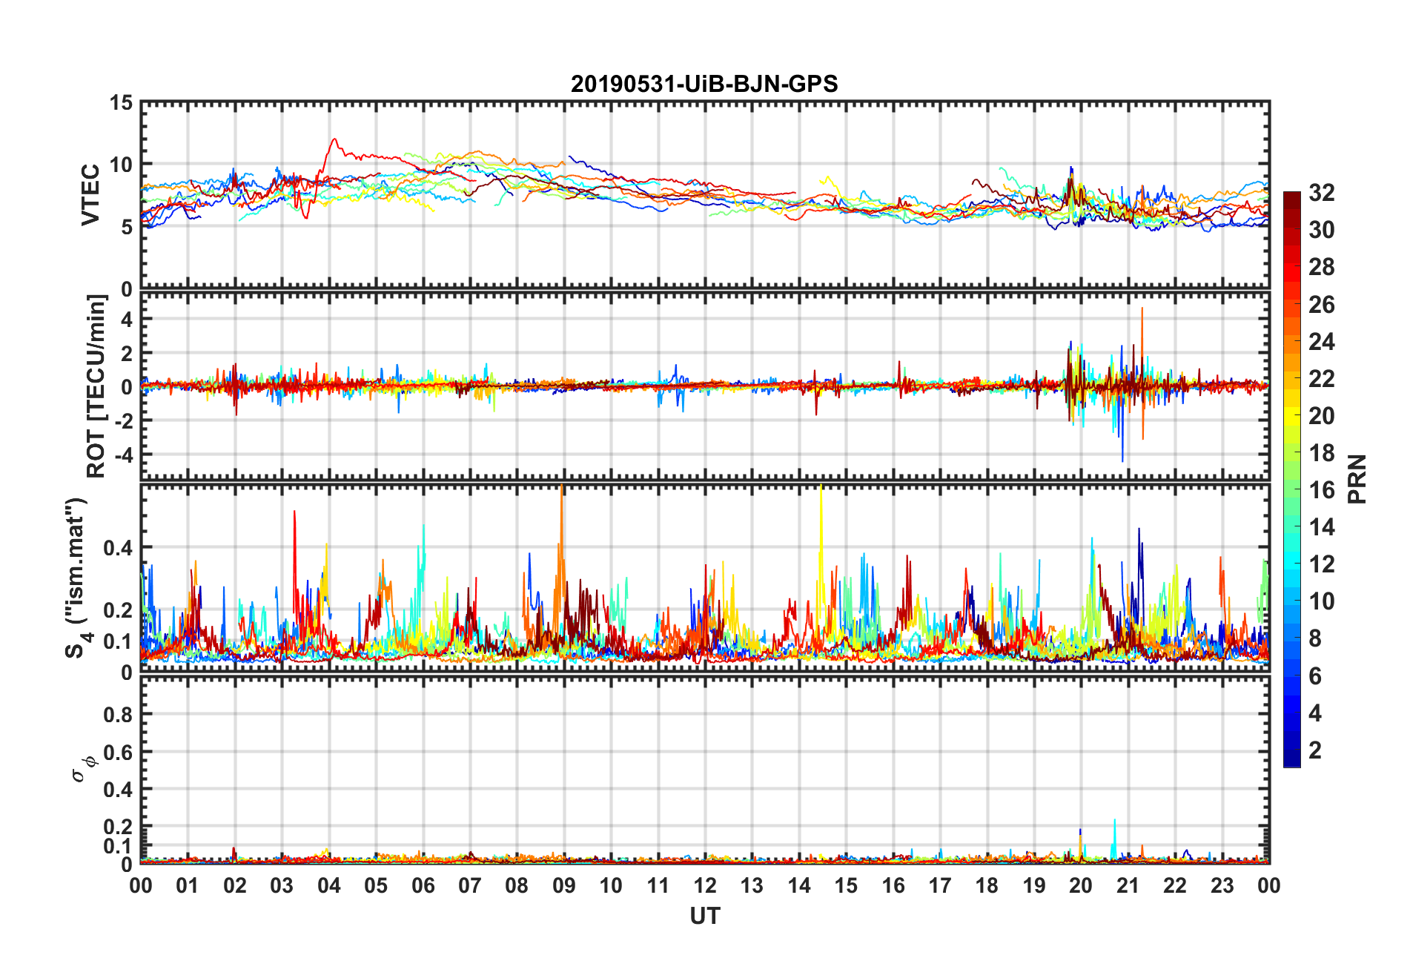
Task: Click colorbar tick label 32
Action: [x=1321, y=193]
